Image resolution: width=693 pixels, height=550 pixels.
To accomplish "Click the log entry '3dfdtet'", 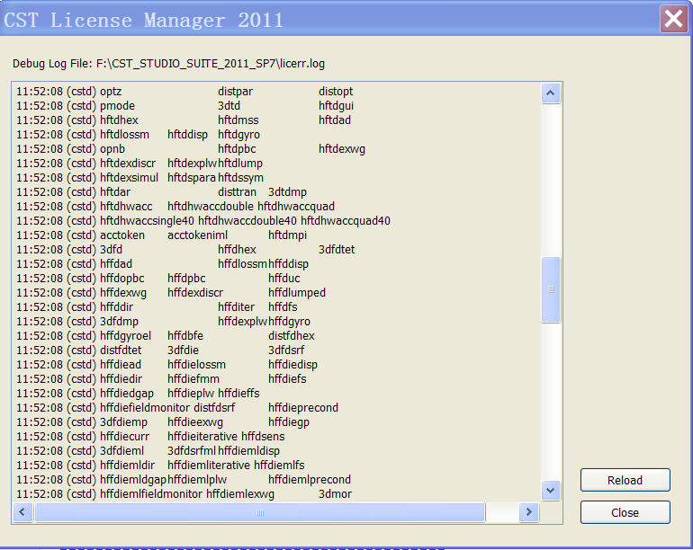I will point(337,250).
